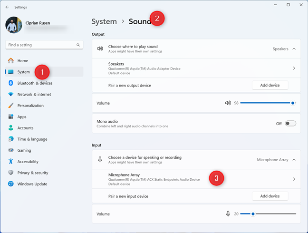Open Microphone Array device properties
The image size is (308, 233).
point(294,179)
